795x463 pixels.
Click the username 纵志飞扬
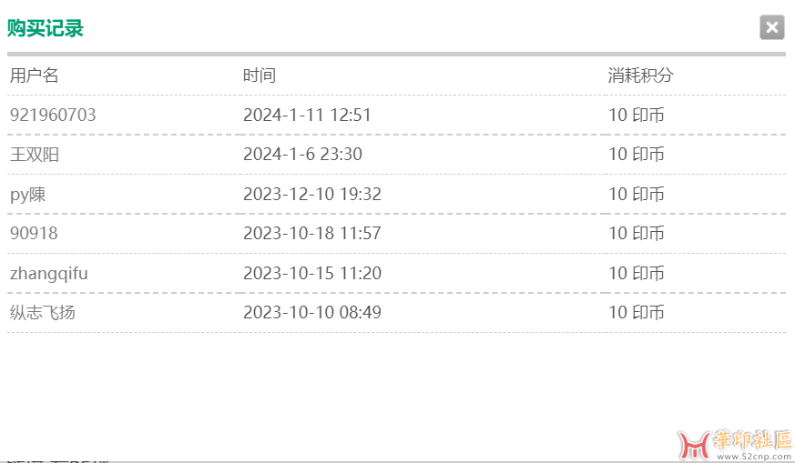43,313
